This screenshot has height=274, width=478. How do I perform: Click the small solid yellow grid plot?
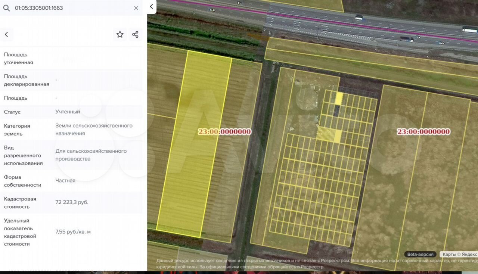[339, 98]
